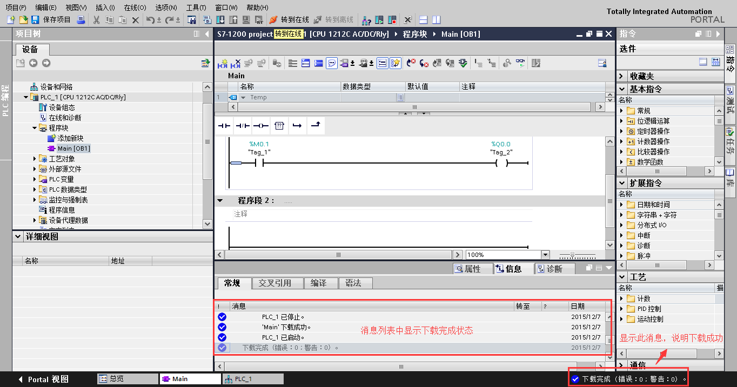Insert a normally open contact from favorites

[224, 125]
